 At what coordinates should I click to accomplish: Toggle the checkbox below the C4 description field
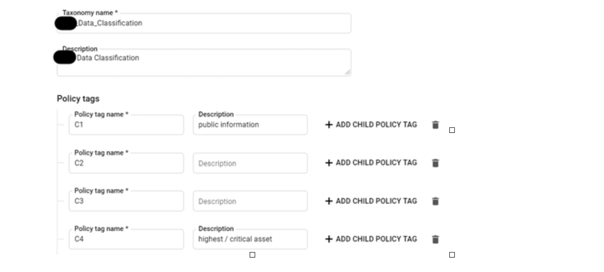pos(252,255)
